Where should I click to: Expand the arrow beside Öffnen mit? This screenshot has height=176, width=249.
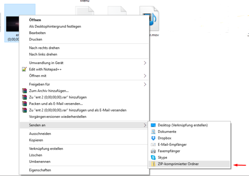coord(145,76)
